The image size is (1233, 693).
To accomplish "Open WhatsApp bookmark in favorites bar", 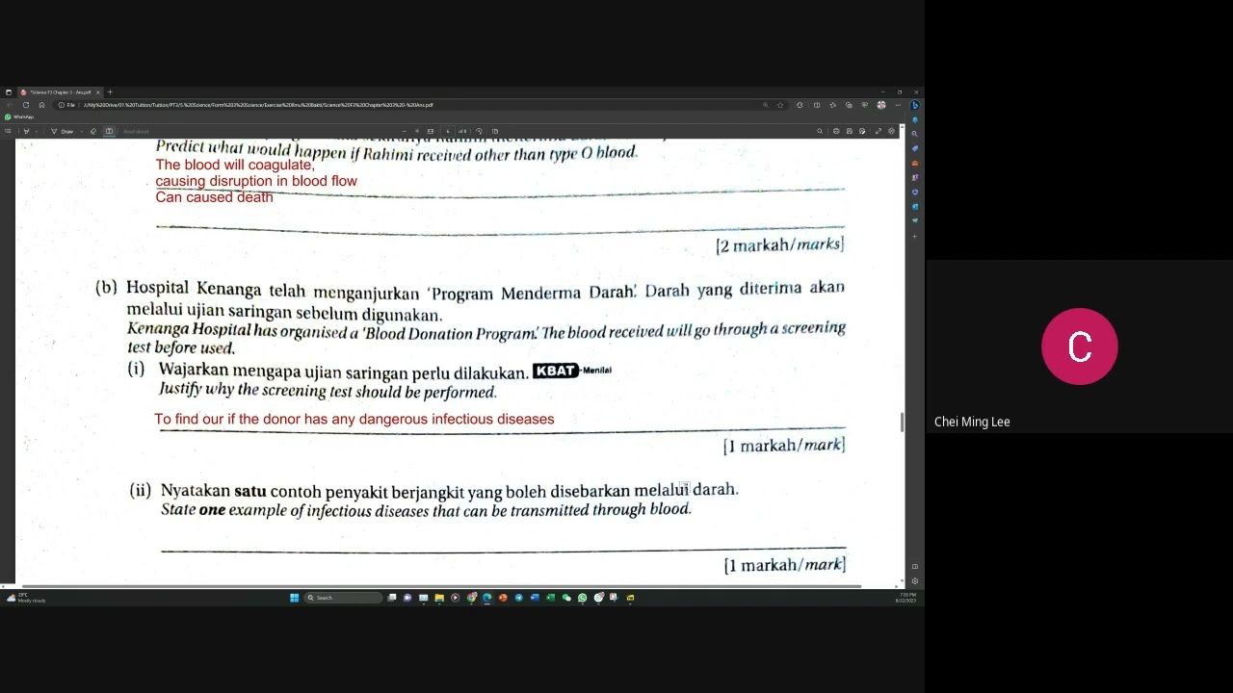I will point(19,117).
